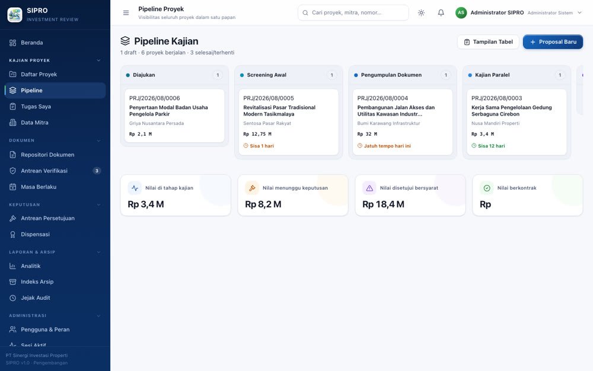The height and width of the screenshot is (371, 593).
Task: Open Indeks Arsip archive icon item
Action: click(55, 282)
